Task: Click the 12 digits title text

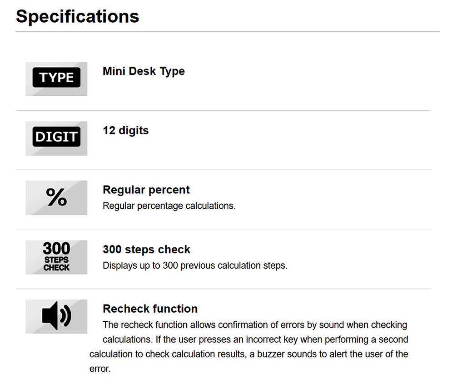Action: pyautogui.click(x=126, y=130)
